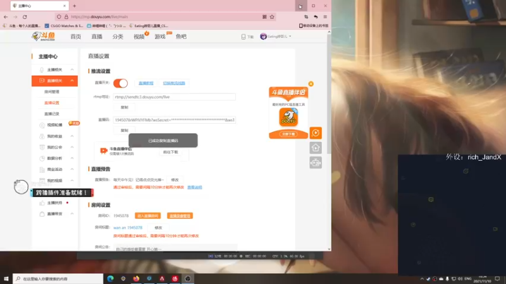Go to 首页 in the top navigation
The width and height of the screenshot is (506, 284).
click(76, 37)
